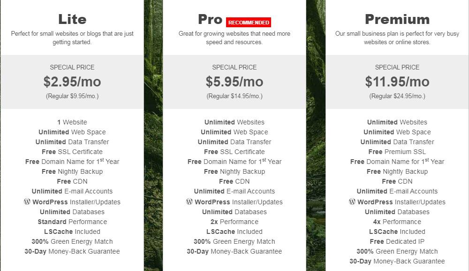Click the $11.95/mo special price
The width and height of the screenshot is (469, 271).
point(397,82)
